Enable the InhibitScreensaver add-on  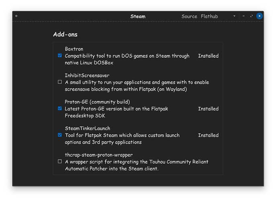[x=60, y=82]
